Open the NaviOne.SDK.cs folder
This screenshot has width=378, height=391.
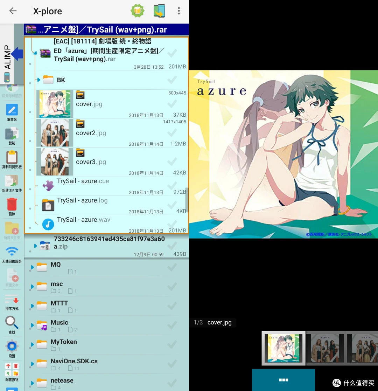pos(106,364)
